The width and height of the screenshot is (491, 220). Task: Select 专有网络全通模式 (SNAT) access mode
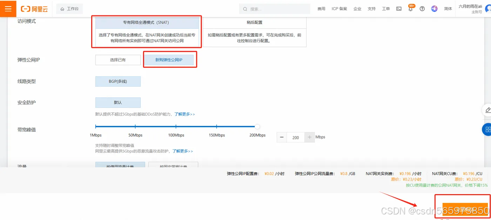(x=147, y=32)
